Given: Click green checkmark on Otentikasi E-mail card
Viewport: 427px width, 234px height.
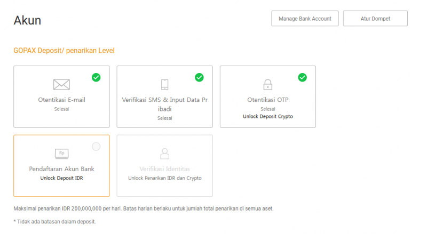Looking at the screenshot, I should point(96,77).
